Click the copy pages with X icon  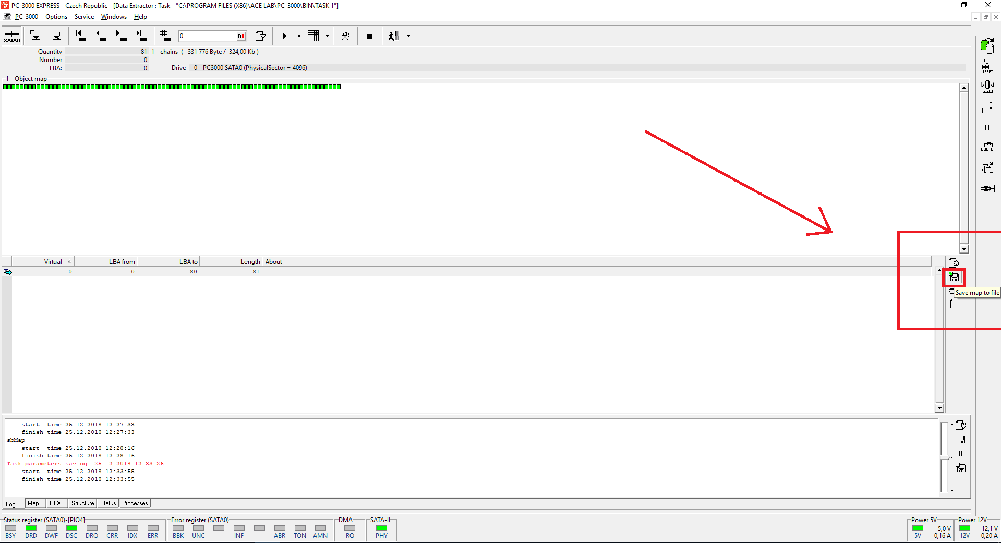point(987,168)
